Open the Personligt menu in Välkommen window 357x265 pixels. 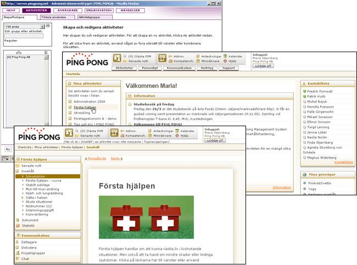tap(150, 68)
